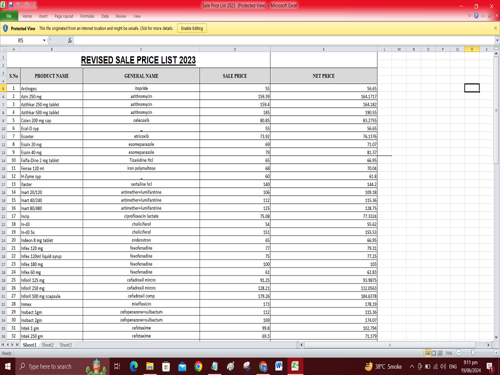Screen dimensions: 500x375
Task: Switch to the Insert ribbon tab
Action: (x=43, y=16)
